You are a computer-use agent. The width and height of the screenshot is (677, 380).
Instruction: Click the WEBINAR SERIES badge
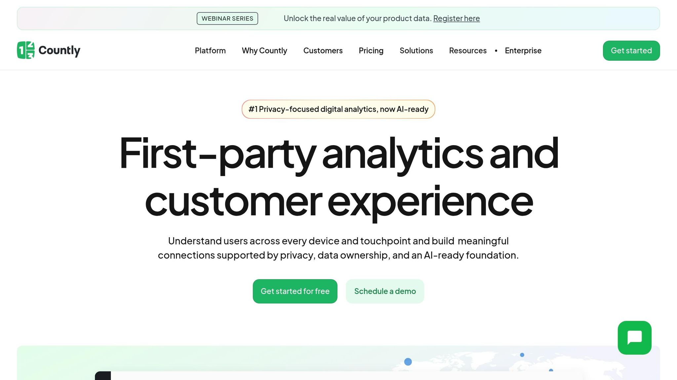[227, 18]
